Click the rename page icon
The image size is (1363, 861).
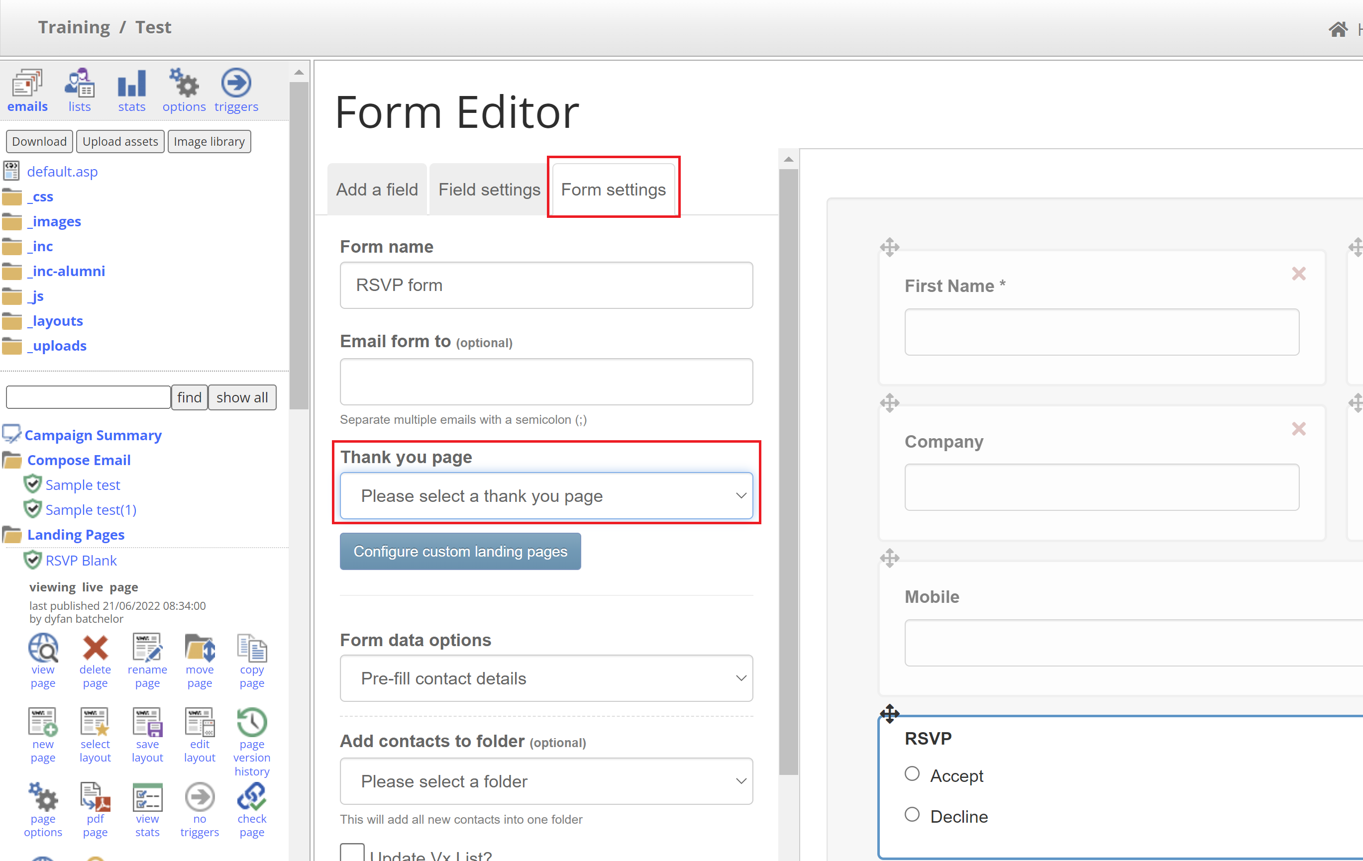click(x=147, y=648)
